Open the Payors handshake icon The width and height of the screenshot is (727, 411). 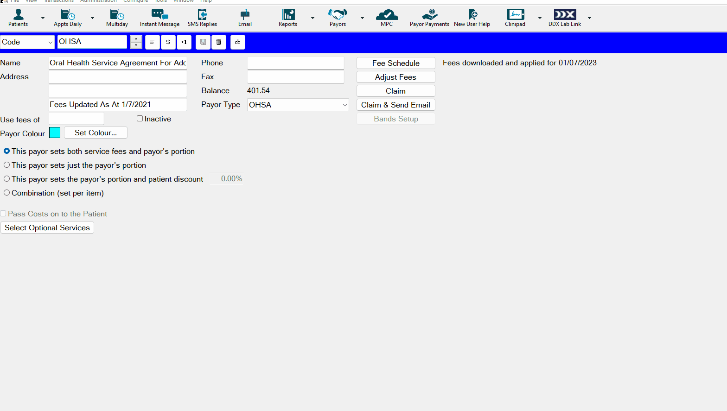pyautogui.click(x=338, y=18)
